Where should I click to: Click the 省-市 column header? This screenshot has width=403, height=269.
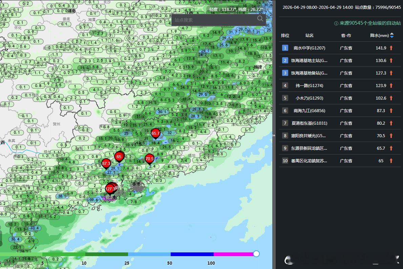click(346, 36)
